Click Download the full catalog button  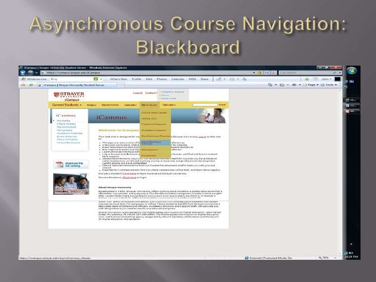tap(71, 164)
